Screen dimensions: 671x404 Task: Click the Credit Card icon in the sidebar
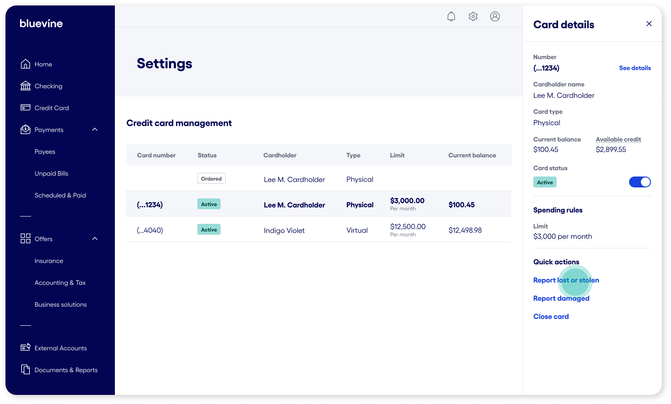point(26,108)
